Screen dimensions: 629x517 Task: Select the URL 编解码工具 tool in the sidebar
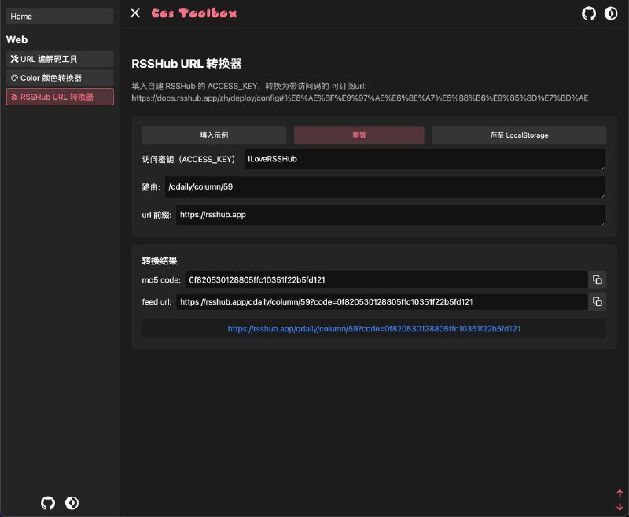pyautogui.click(x=59, y=59)
